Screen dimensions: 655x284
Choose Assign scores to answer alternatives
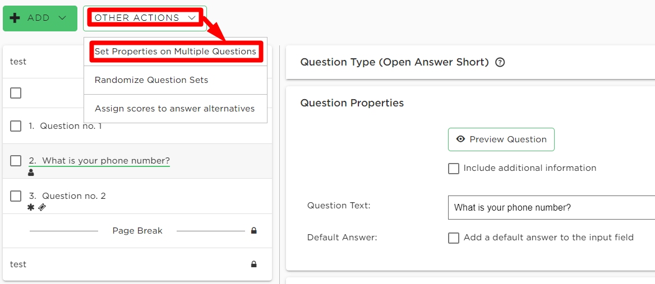(x=176, y=109)
